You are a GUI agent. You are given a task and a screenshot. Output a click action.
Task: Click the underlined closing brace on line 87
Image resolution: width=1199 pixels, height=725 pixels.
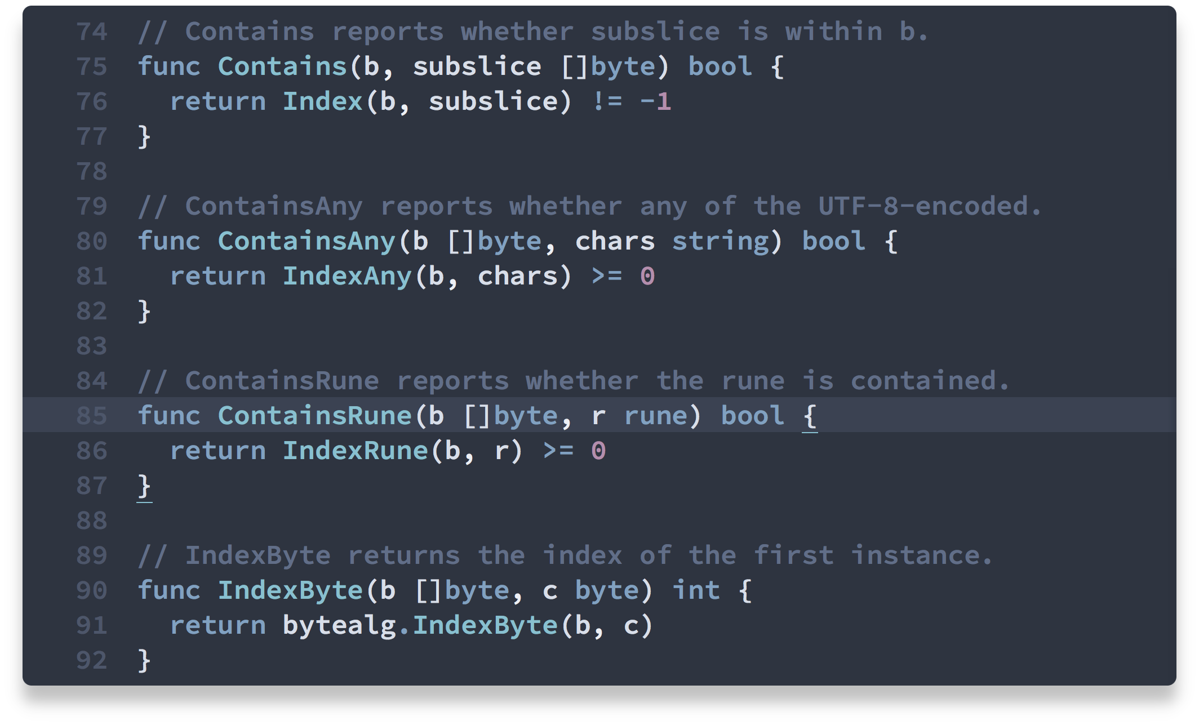(x=144, y=486)
